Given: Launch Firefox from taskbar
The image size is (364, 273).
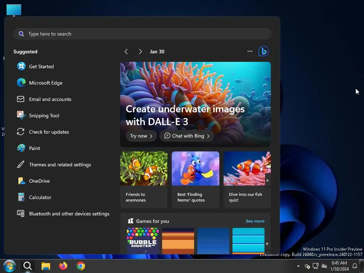Looking at the screenshot, I should [x=63, y=266].
